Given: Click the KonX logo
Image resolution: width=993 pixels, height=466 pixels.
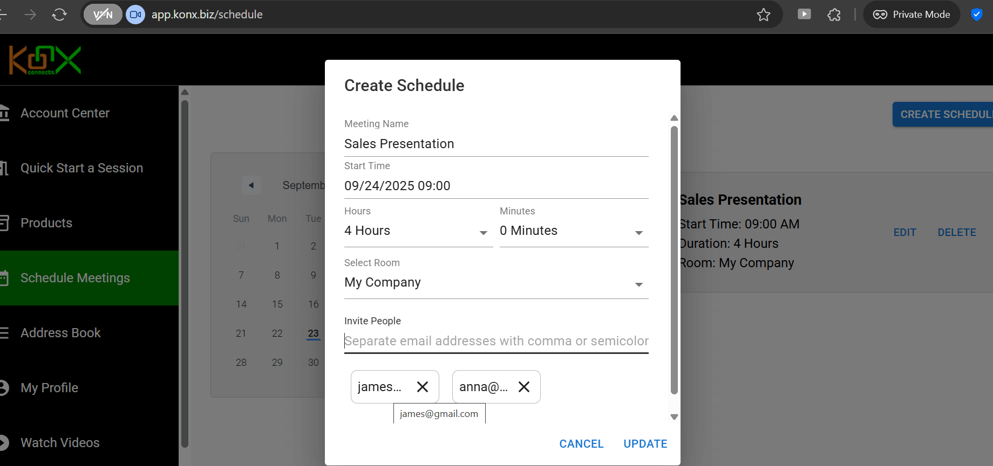Looking at the screenshot, I should [45, 60].
